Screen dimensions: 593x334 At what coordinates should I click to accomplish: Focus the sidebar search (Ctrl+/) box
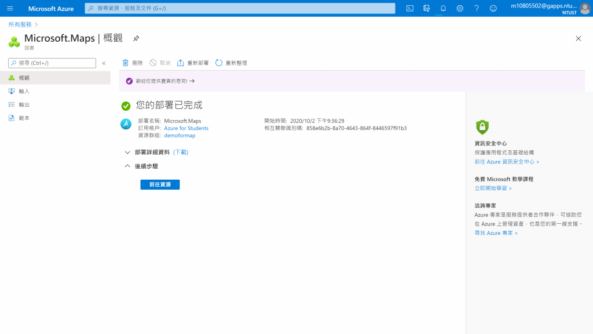click(x=52, y=63)
